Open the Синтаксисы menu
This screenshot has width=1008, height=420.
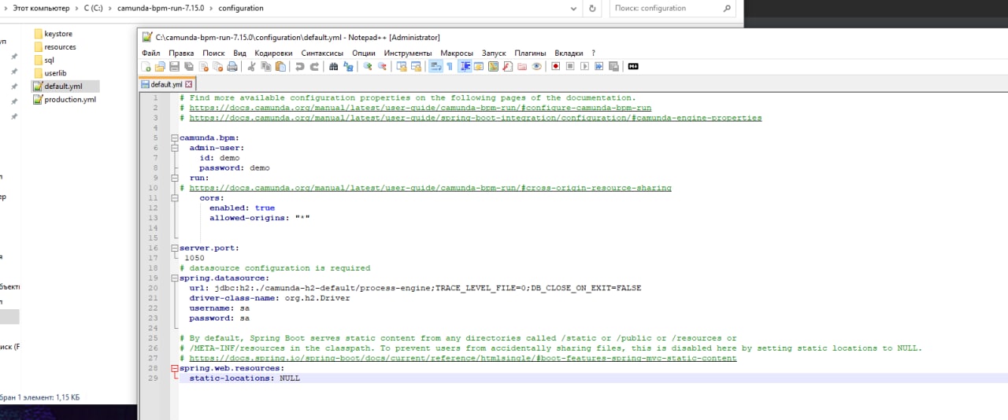(x=323, y=53)
